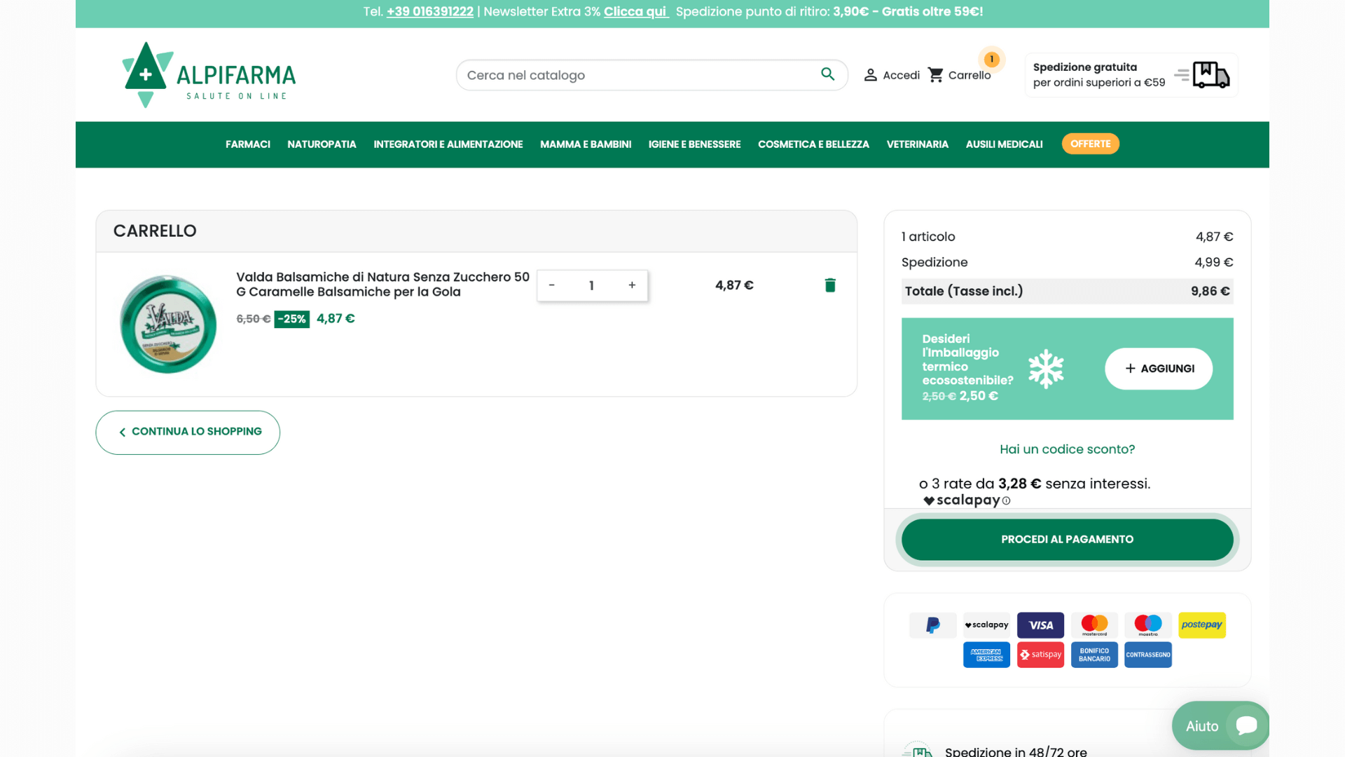Viewport: 1345px width, 757px height.
Task: Click the struck-through 6,50 € price
Action: (254, 319)
